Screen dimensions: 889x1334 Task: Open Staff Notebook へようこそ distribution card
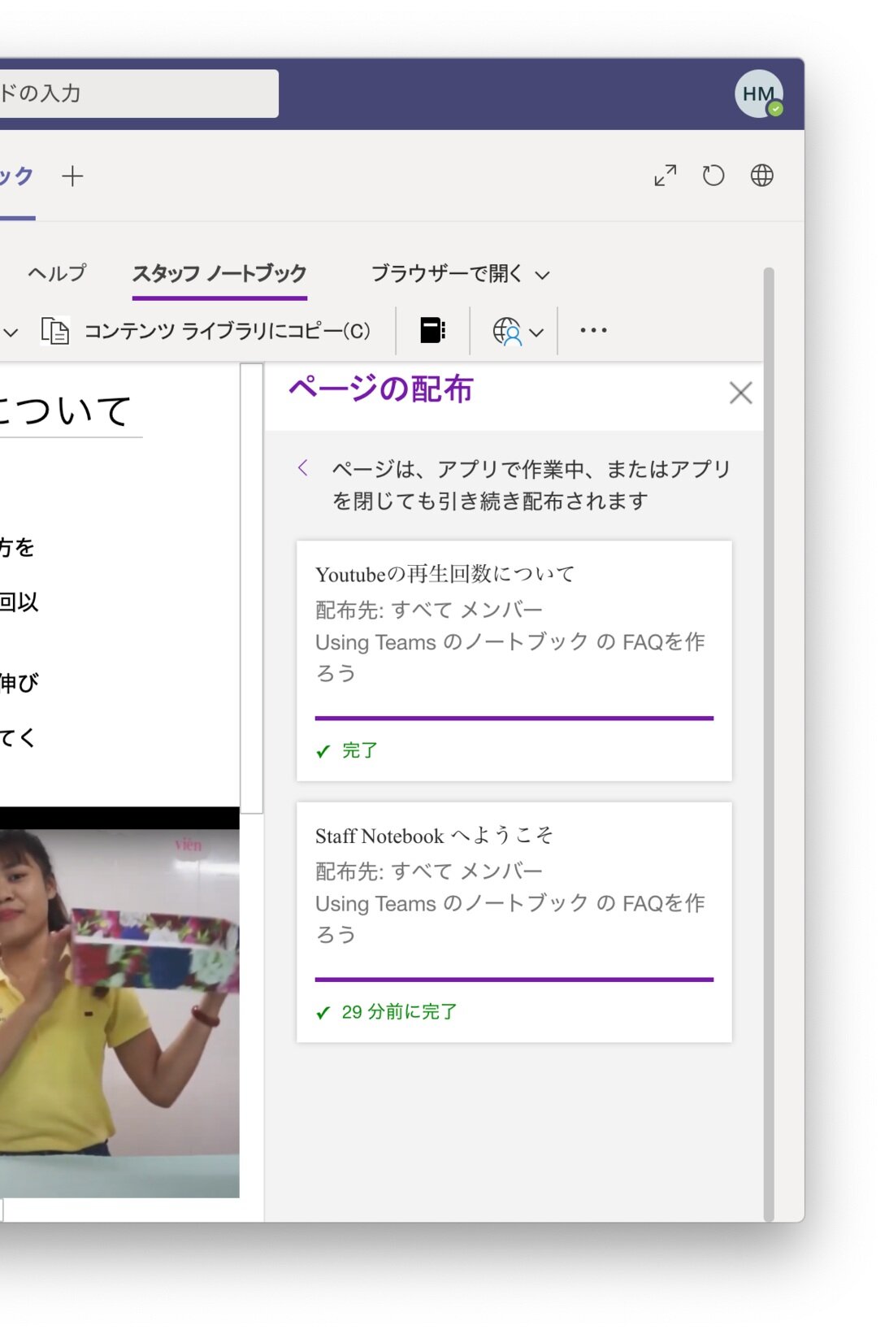point(514,923)
